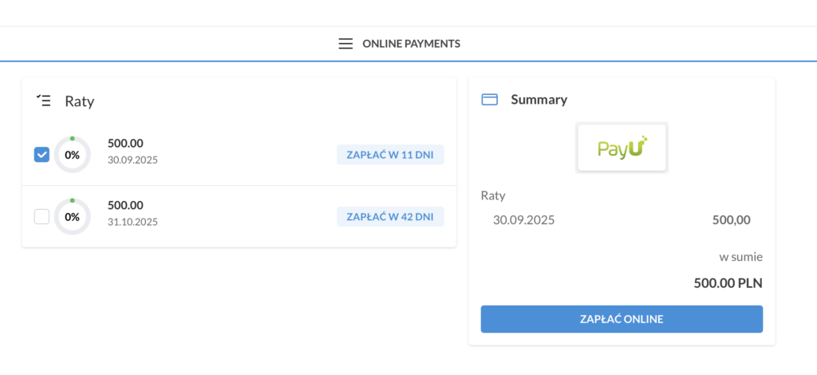817x375 pixels.
Task: Click the Online Payments header label
Action: click(411, 44)
